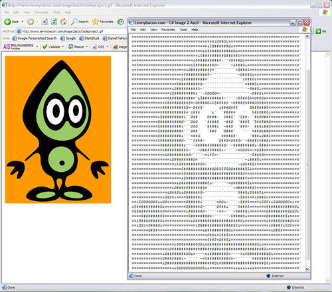Open the Daniel Fisher link in Links bar

(115, 38)
